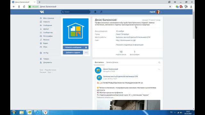View the 1 фотография counter

[135, 53]
